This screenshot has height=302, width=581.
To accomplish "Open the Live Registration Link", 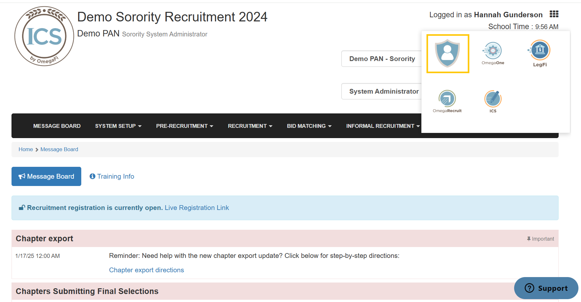I will coord(197,208).
